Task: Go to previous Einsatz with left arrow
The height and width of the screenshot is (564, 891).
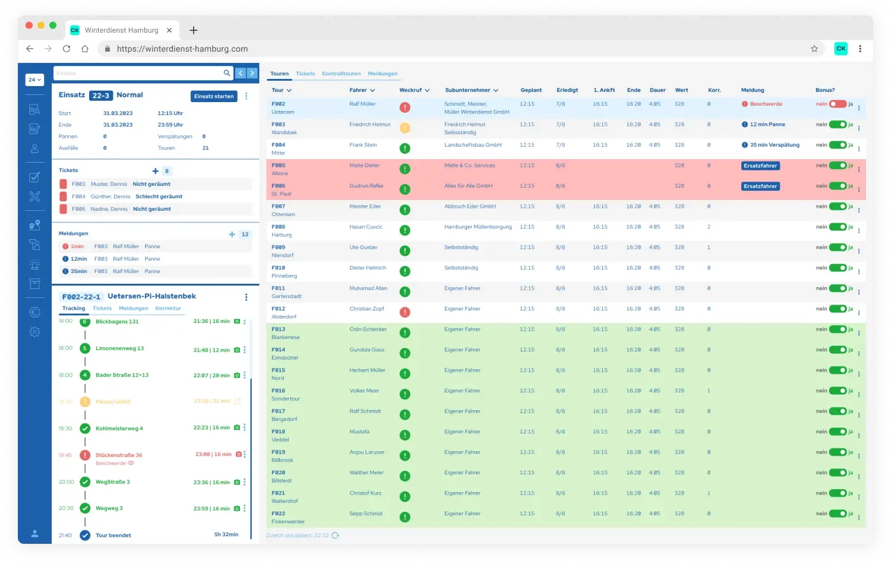Action: coord(241,73)
